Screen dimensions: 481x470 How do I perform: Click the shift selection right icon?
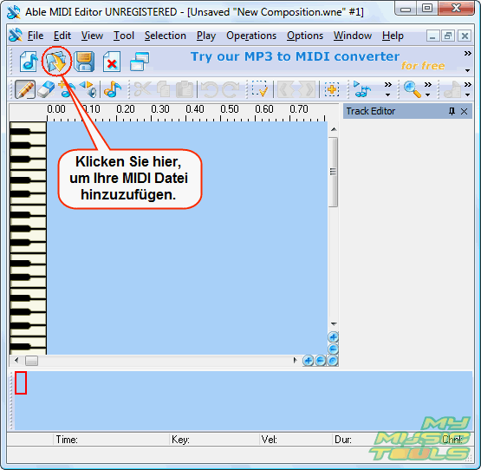click(x=307, y=89)
